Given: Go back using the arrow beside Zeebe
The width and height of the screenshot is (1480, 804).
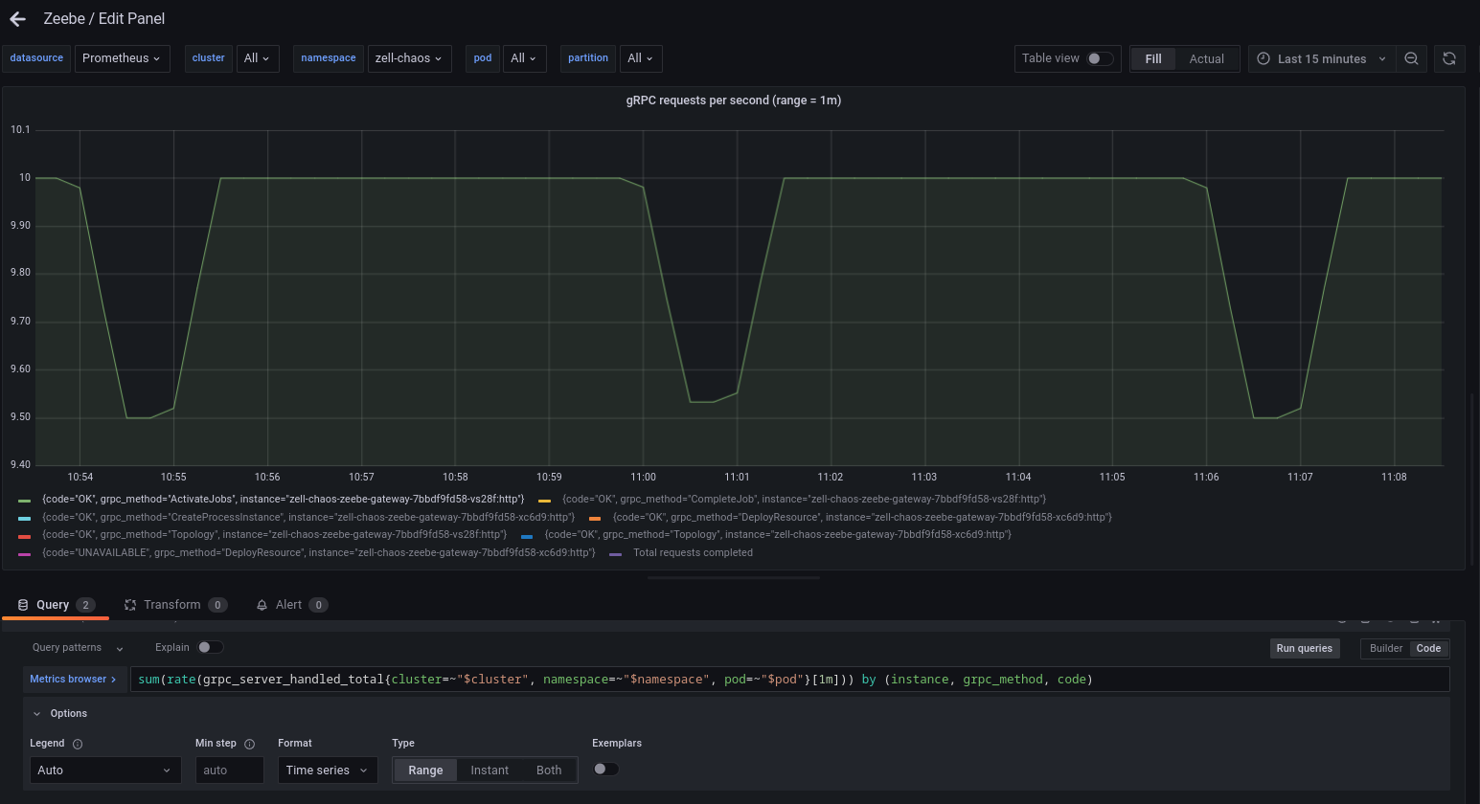Looking at the screenshot, I should click(x=17, y=18).
